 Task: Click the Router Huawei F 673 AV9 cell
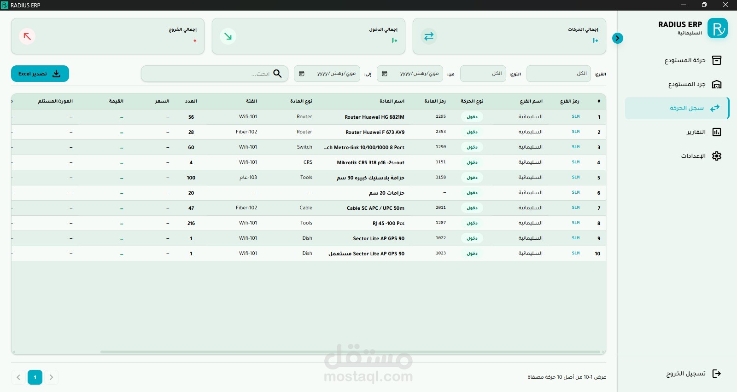[375, 132]
